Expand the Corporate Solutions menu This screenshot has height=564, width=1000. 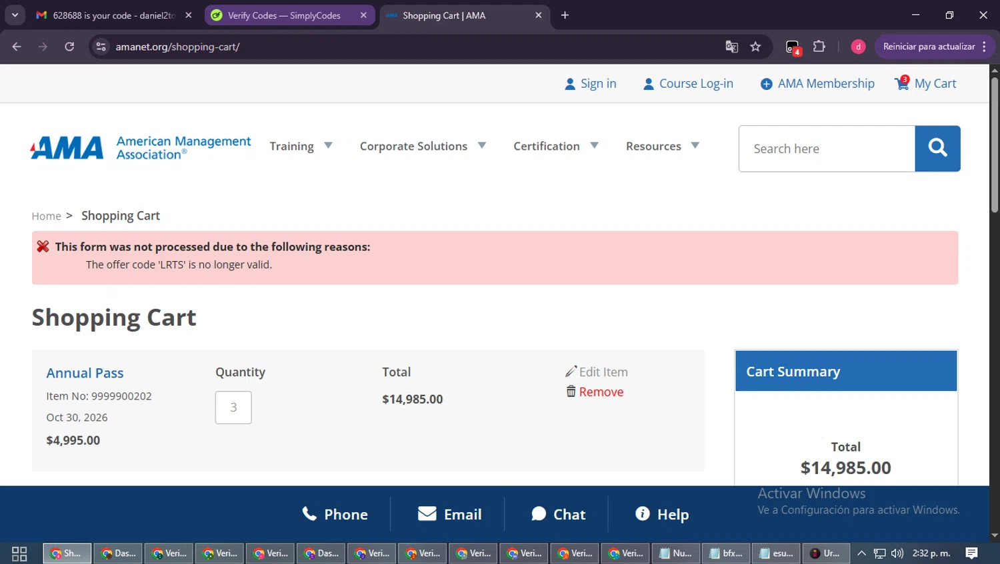pos(423,146)
